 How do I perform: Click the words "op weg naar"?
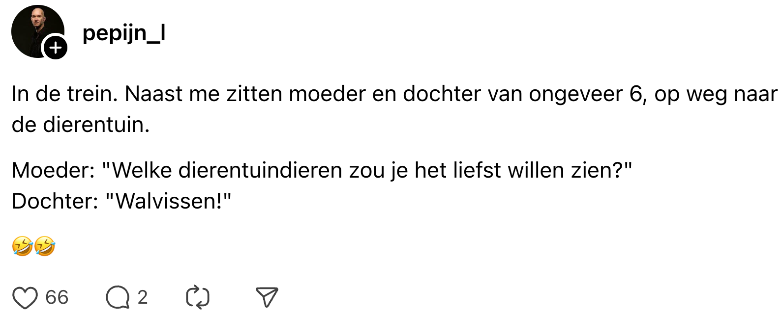coord(716,94)
